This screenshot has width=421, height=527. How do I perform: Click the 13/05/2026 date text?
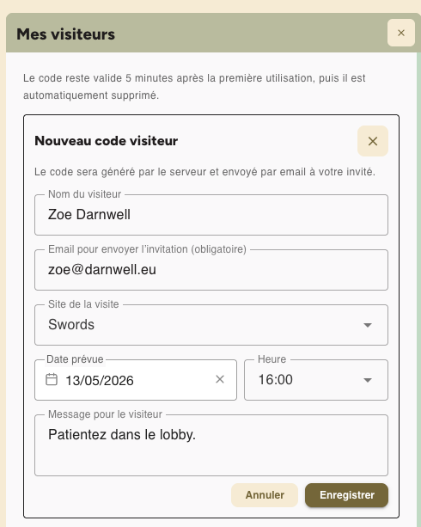click(100, 381)
